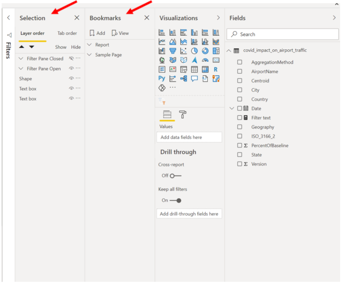Image resolution: width=342 pixels, height=285 pixels.
Task: Check the AirportName field checkbox
Action: coord(240,72)
